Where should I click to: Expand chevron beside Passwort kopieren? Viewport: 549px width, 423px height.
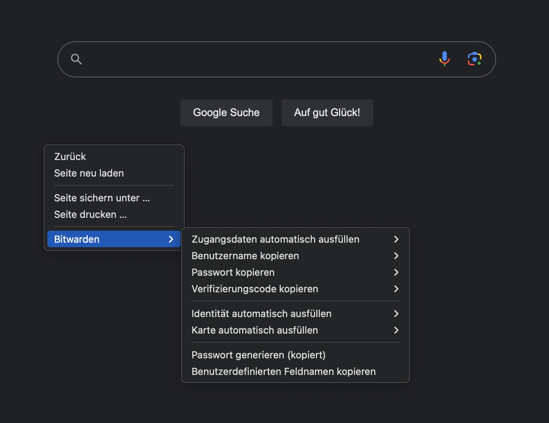tap(396, 272)
